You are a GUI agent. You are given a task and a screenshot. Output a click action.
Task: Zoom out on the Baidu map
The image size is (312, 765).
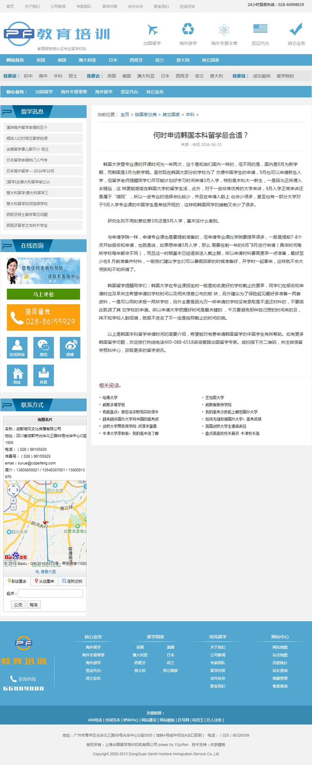(13, 507)
